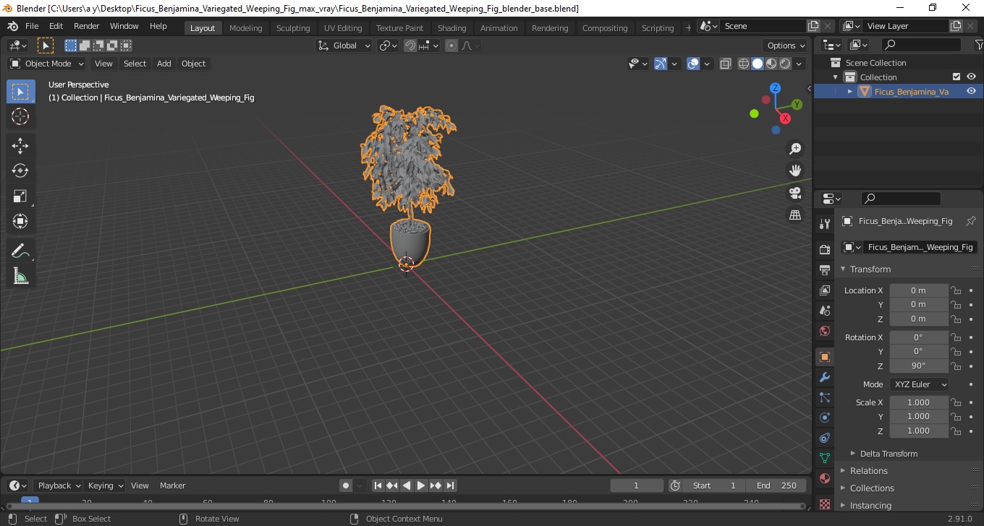Switch to wireframe viewport shading
The height and width of the screenshot is (526, 984).
point(744,64)
